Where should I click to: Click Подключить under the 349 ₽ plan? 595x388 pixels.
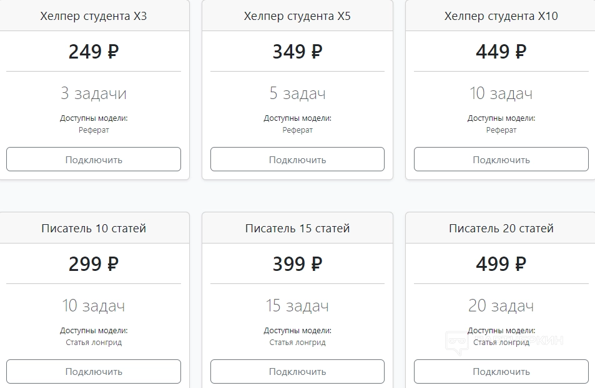297,159
